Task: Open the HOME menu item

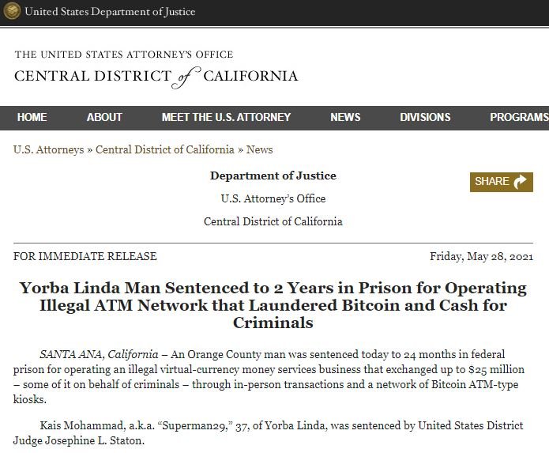Action: pos(32,117)
